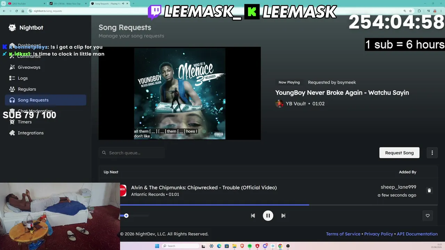This screenshot has height=250, width=445.
Task: Open Microsoft Edge from the taskbar
Action: click(x=219, y=246)
